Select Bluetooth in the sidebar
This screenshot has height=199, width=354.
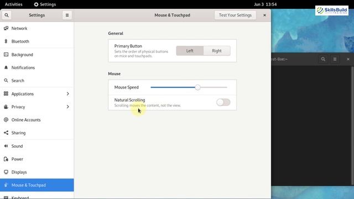click(37, 41)
